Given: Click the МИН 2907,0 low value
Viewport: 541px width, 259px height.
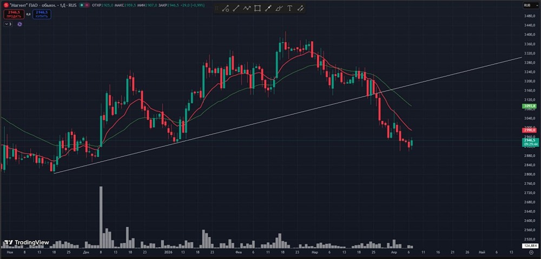Looking at the screenshot, I should (147, 5).
